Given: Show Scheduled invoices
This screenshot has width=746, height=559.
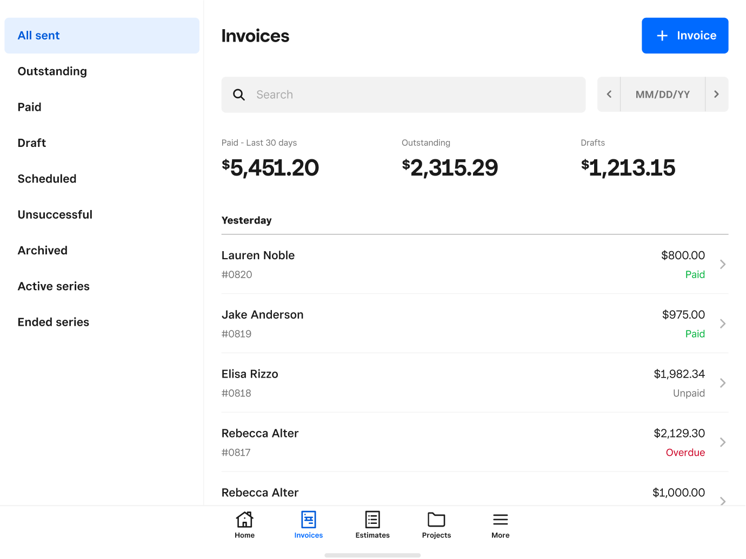Looking at the screenshot, I should [47, 179].
